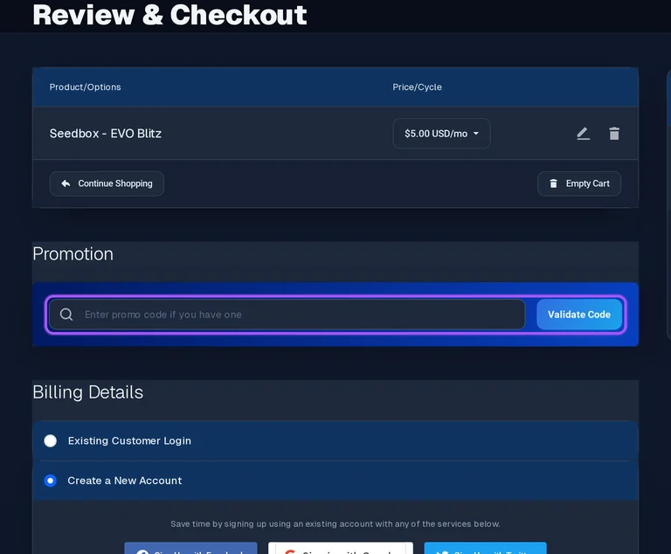Select the Existing Customer Login radio button

click(x=51, y=440)
